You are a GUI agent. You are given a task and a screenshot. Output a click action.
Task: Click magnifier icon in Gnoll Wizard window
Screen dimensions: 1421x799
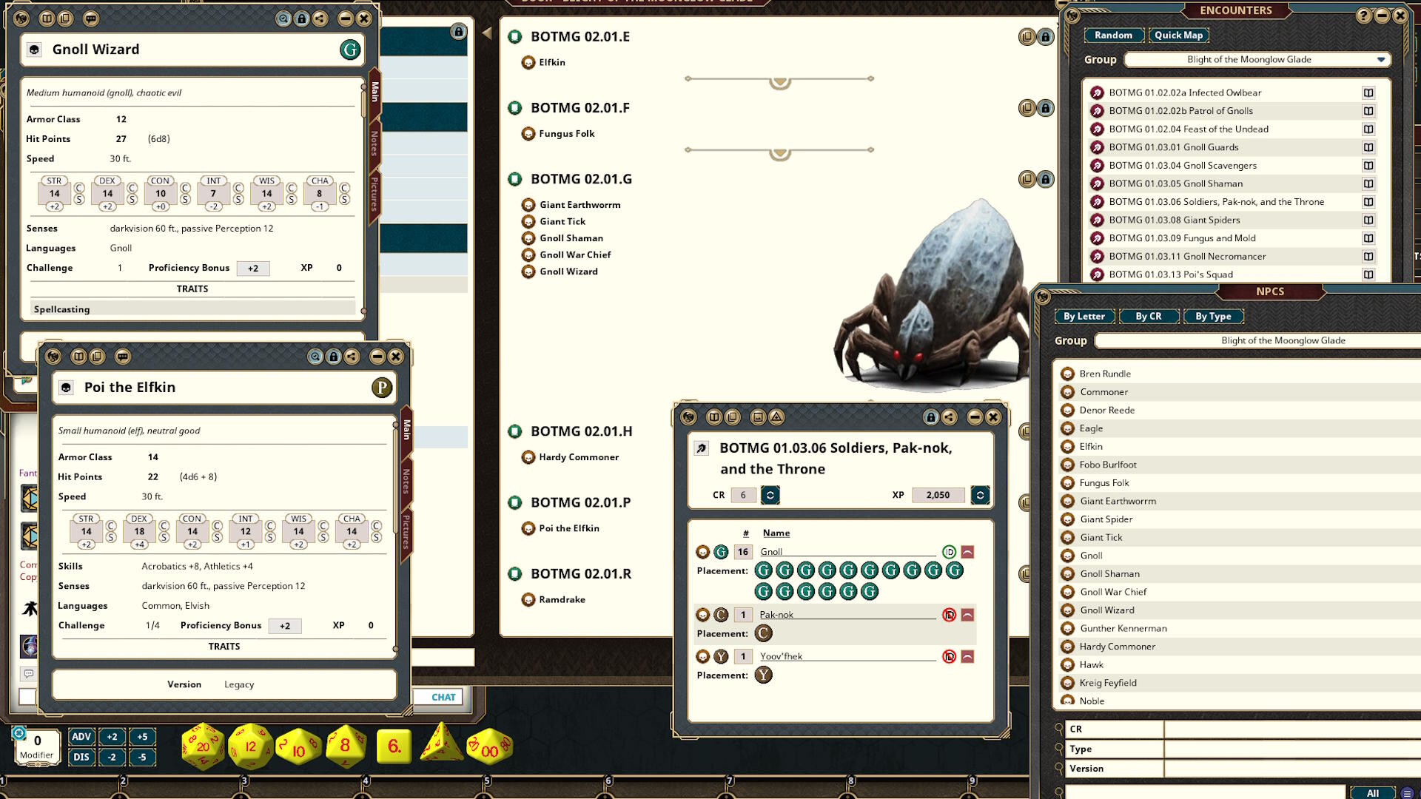coord(283,18)
